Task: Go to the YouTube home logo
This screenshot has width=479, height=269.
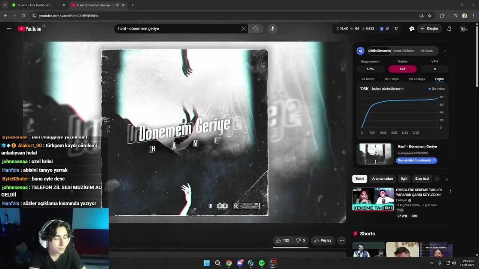Action: coord(30,29)
